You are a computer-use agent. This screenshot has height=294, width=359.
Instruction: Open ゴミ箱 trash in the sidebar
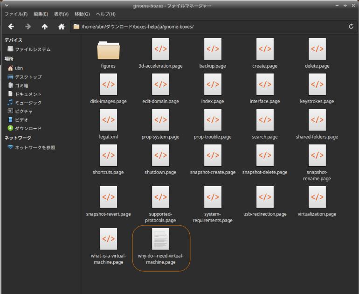[x=18, y=85]
